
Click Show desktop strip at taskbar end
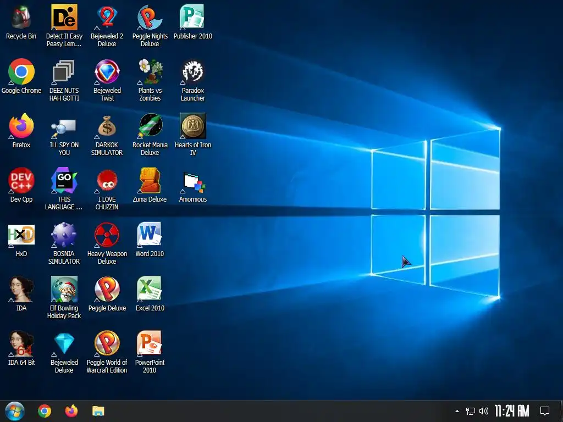(561, 411)
